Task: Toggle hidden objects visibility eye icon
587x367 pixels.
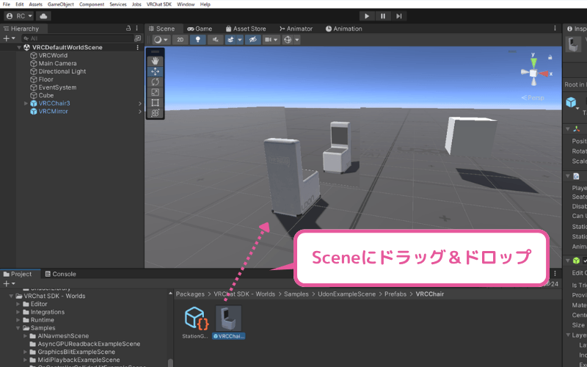Action: coord(252,40)
